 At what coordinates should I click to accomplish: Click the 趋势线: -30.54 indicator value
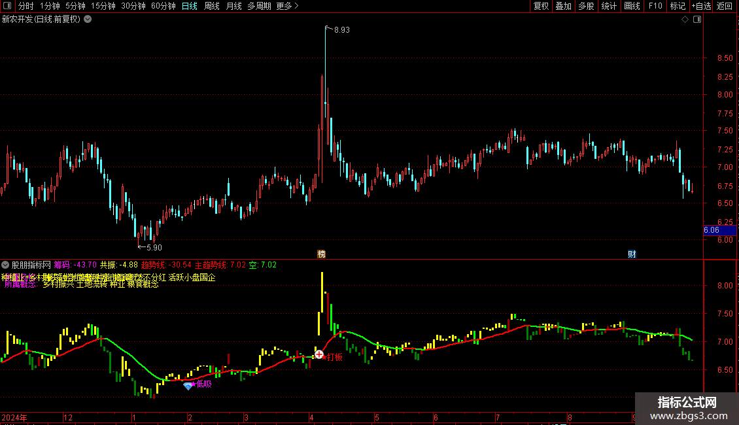166,265
